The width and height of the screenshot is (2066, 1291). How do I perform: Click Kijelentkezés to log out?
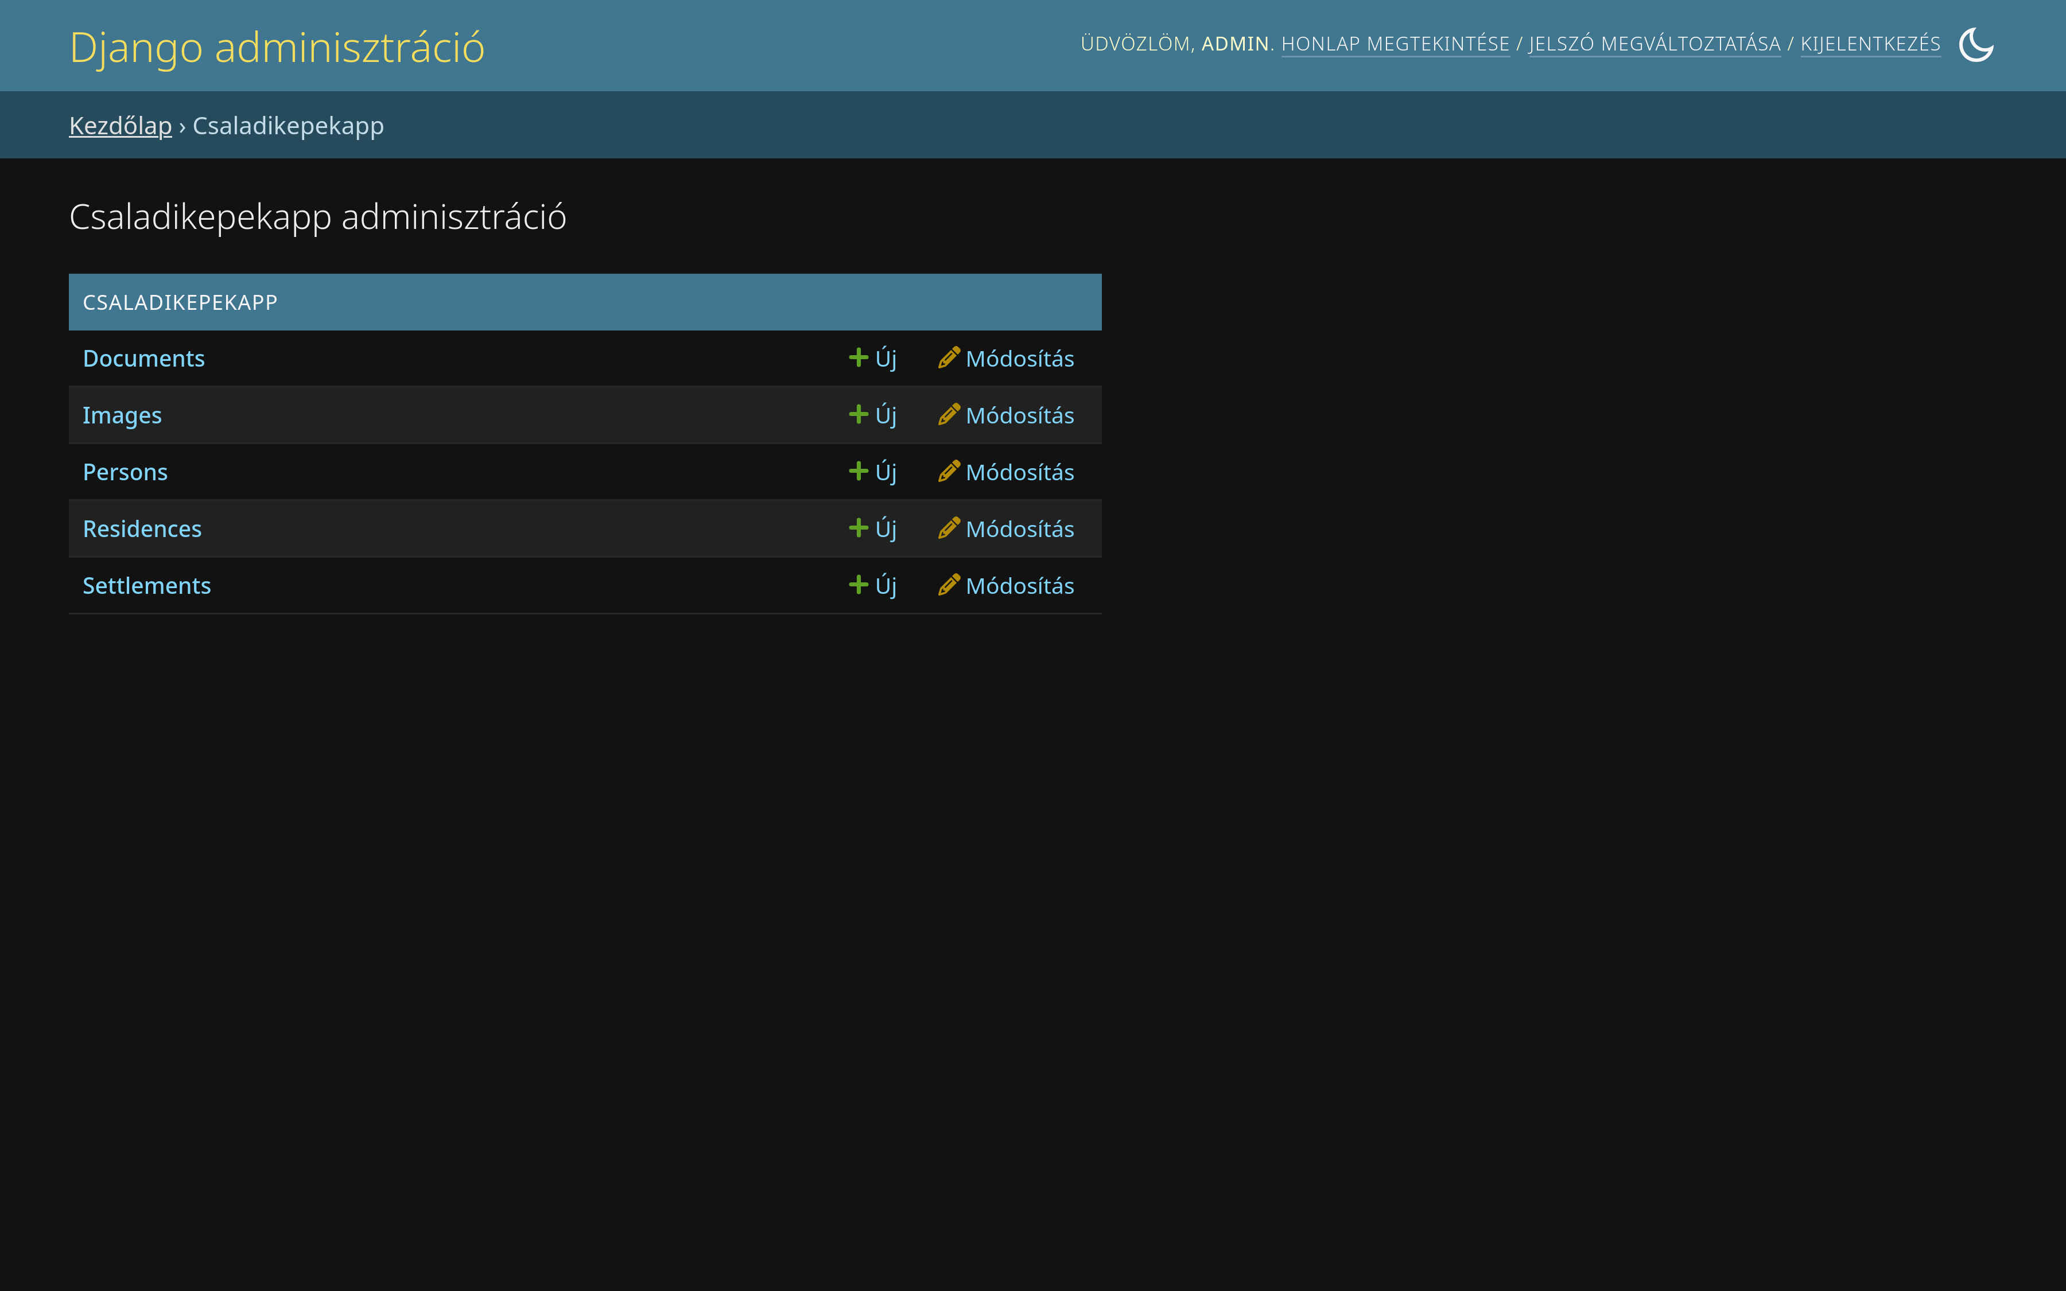[1870, 44]
